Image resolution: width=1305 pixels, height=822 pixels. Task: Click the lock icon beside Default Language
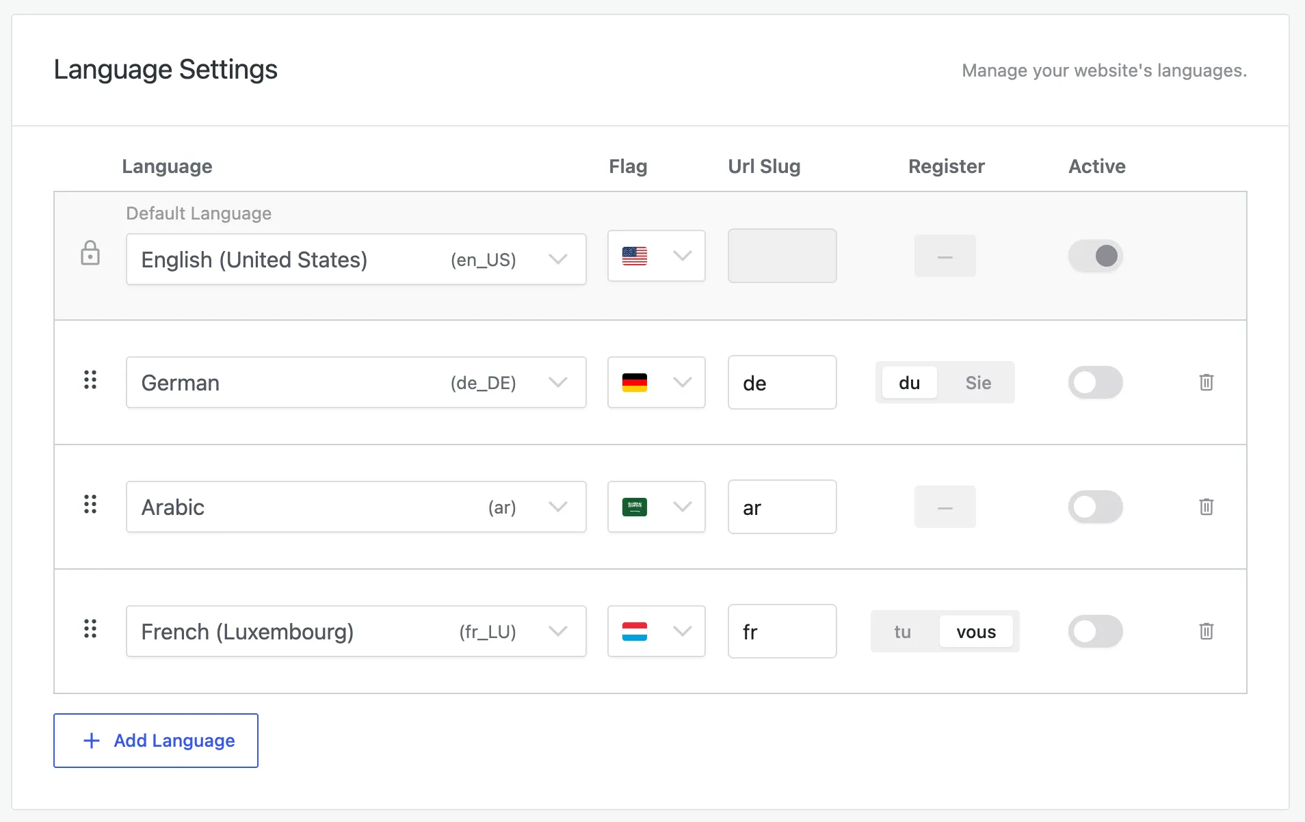click(x=90, y=253)
